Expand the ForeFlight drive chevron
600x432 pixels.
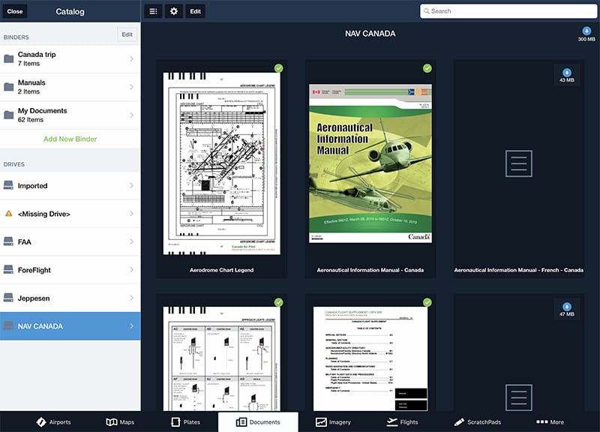132,270
